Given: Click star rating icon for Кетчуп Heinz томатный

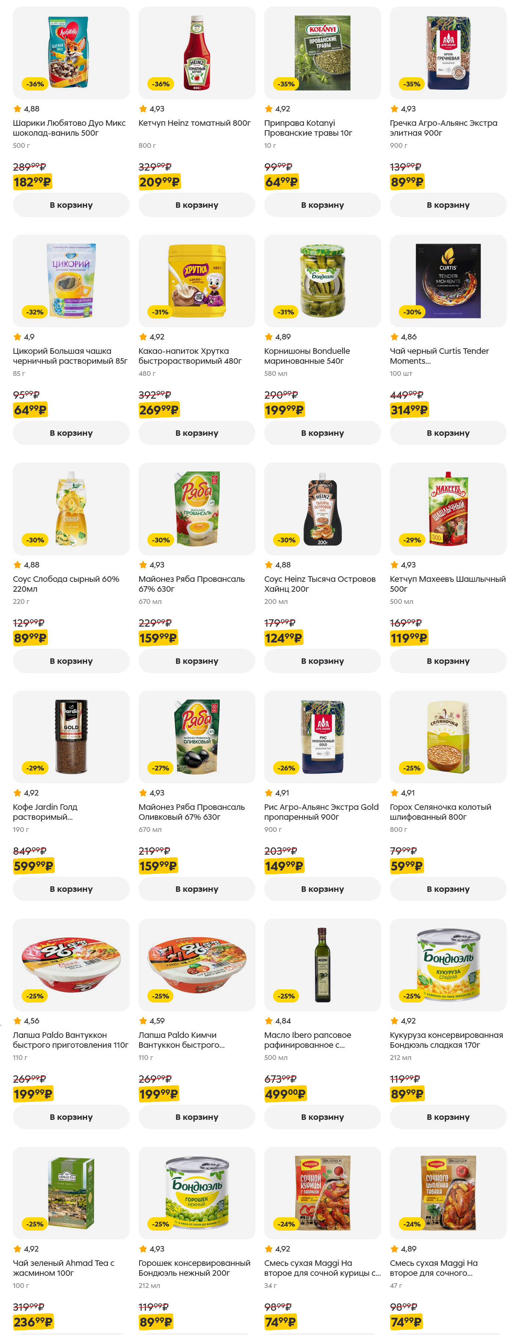Looking at the screenshot, I should 143,109.
